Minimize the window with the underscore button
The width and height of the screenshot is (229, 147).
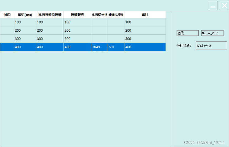213,6
